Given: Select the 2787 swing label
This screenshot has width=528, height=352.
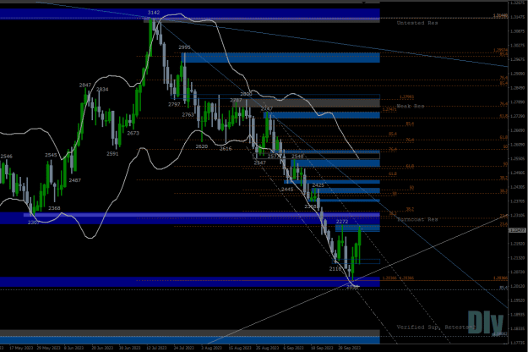Looking at the screenshot, I should pyautogui.click(x=236, y=100).
